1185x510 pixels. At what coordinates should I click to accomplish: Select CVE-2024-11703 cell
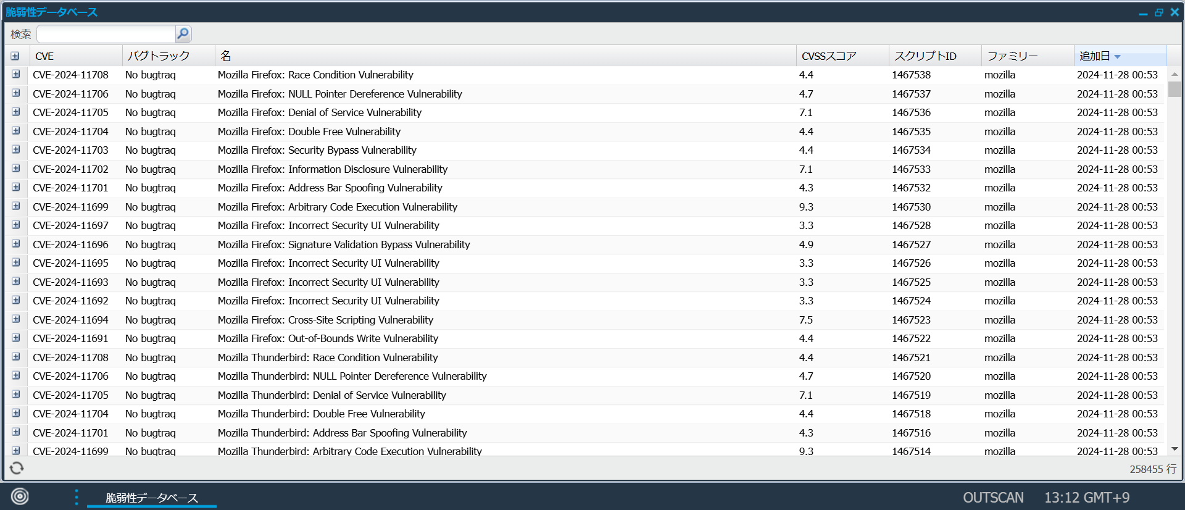[70, 150]
